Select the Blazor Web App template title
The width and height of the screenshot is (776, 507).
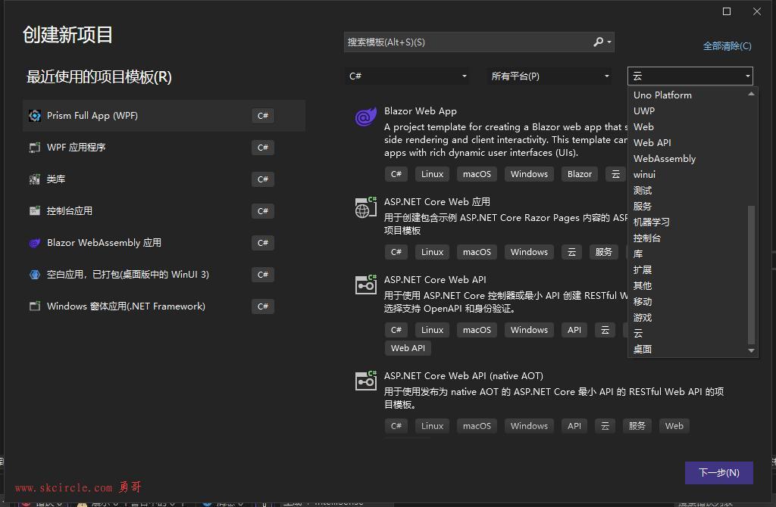coord(420,111)
